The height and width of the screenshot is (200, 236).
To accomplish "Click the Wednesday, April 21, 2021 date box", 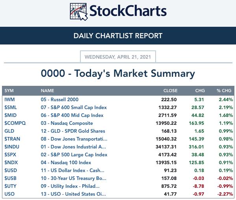I will click(x=118, y=57).
